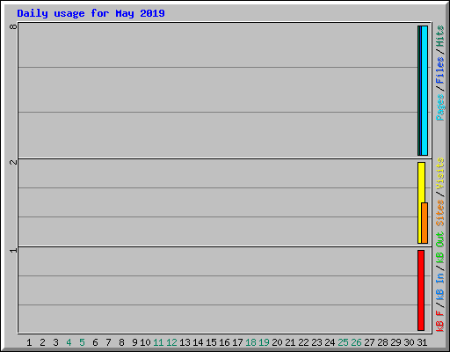Click the y-axis value 2 on the middle chart
This screenshot has width=450, height=352.
pos(13,162)
